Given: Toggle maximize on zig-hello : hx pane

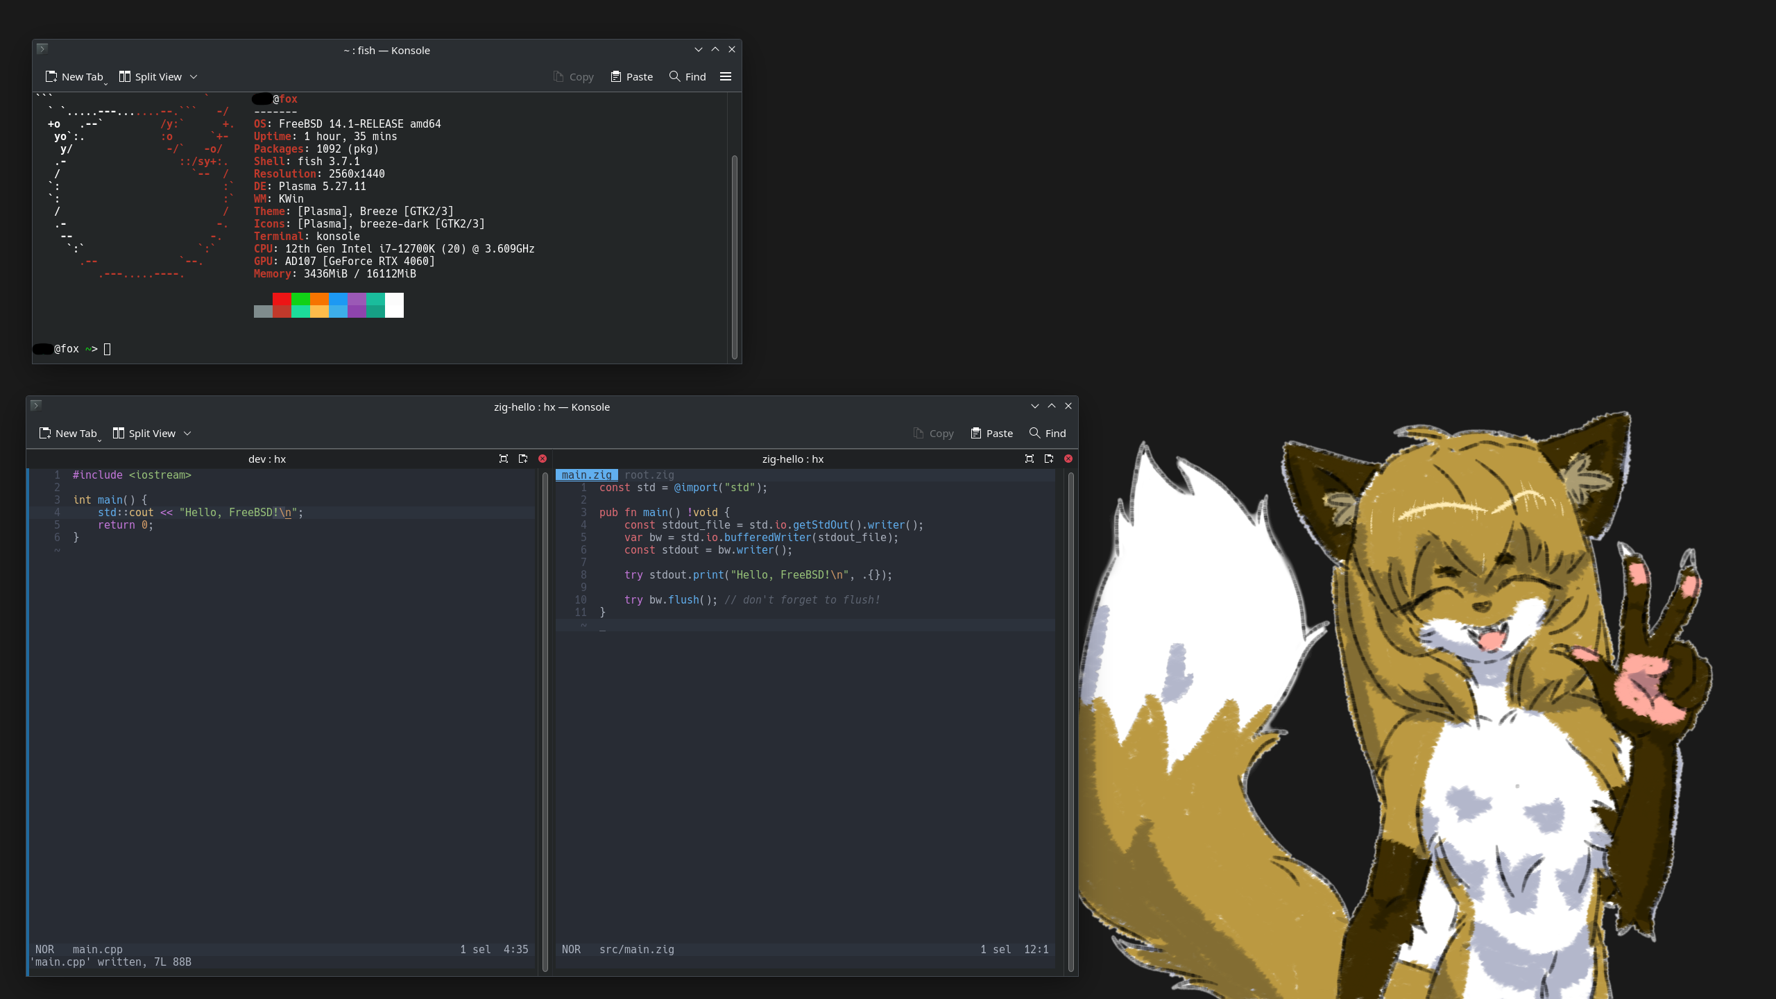Looking at the screenshot, I should click(1030, 459).
